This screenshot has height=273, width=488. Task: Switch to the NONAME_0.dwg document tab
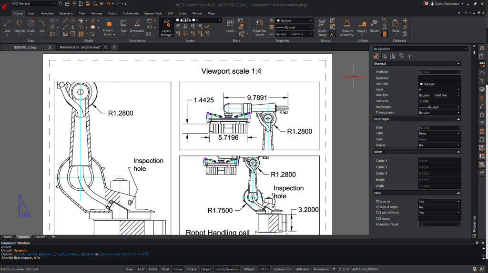click(25, 47)
